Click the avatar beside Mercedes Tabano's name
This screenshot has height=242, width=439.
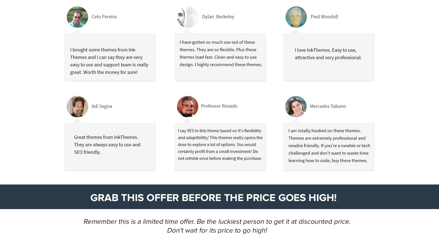click(x=296, y=106)
